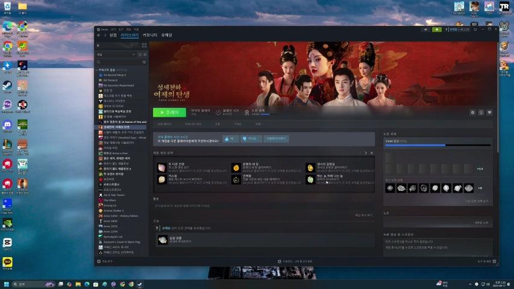Open advanced filter icon beside library search
The image size is (514, 289).
pyautogui.click(x=144, y=62)
